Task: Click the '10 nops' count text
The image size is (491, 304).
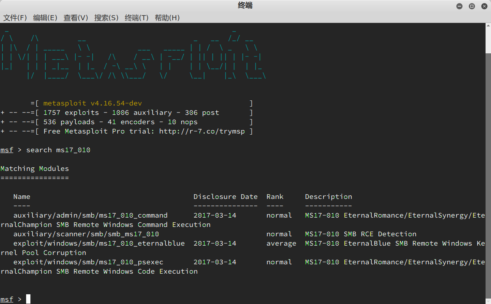Action: pyautogui.click(x=183, y=122)
